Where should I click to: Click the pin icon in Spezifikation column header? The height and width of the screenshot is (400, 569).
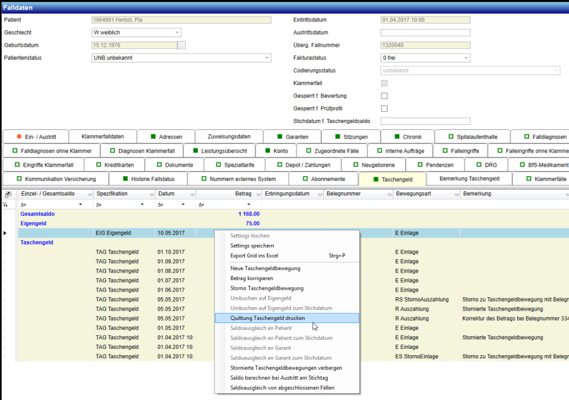(151, 194)
